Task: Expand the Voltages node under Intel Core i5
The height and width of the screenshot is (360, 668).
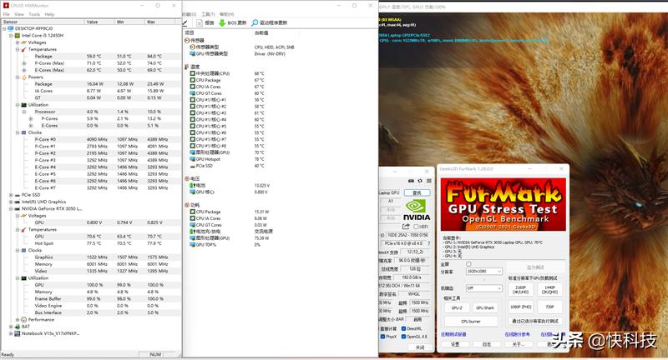Action: tap(18, 42)
